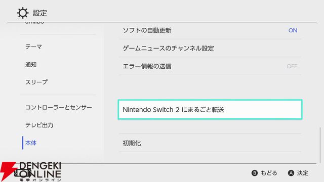
Task: Open コントローラーとセンサー category
Action: click(x=59, y=107)
